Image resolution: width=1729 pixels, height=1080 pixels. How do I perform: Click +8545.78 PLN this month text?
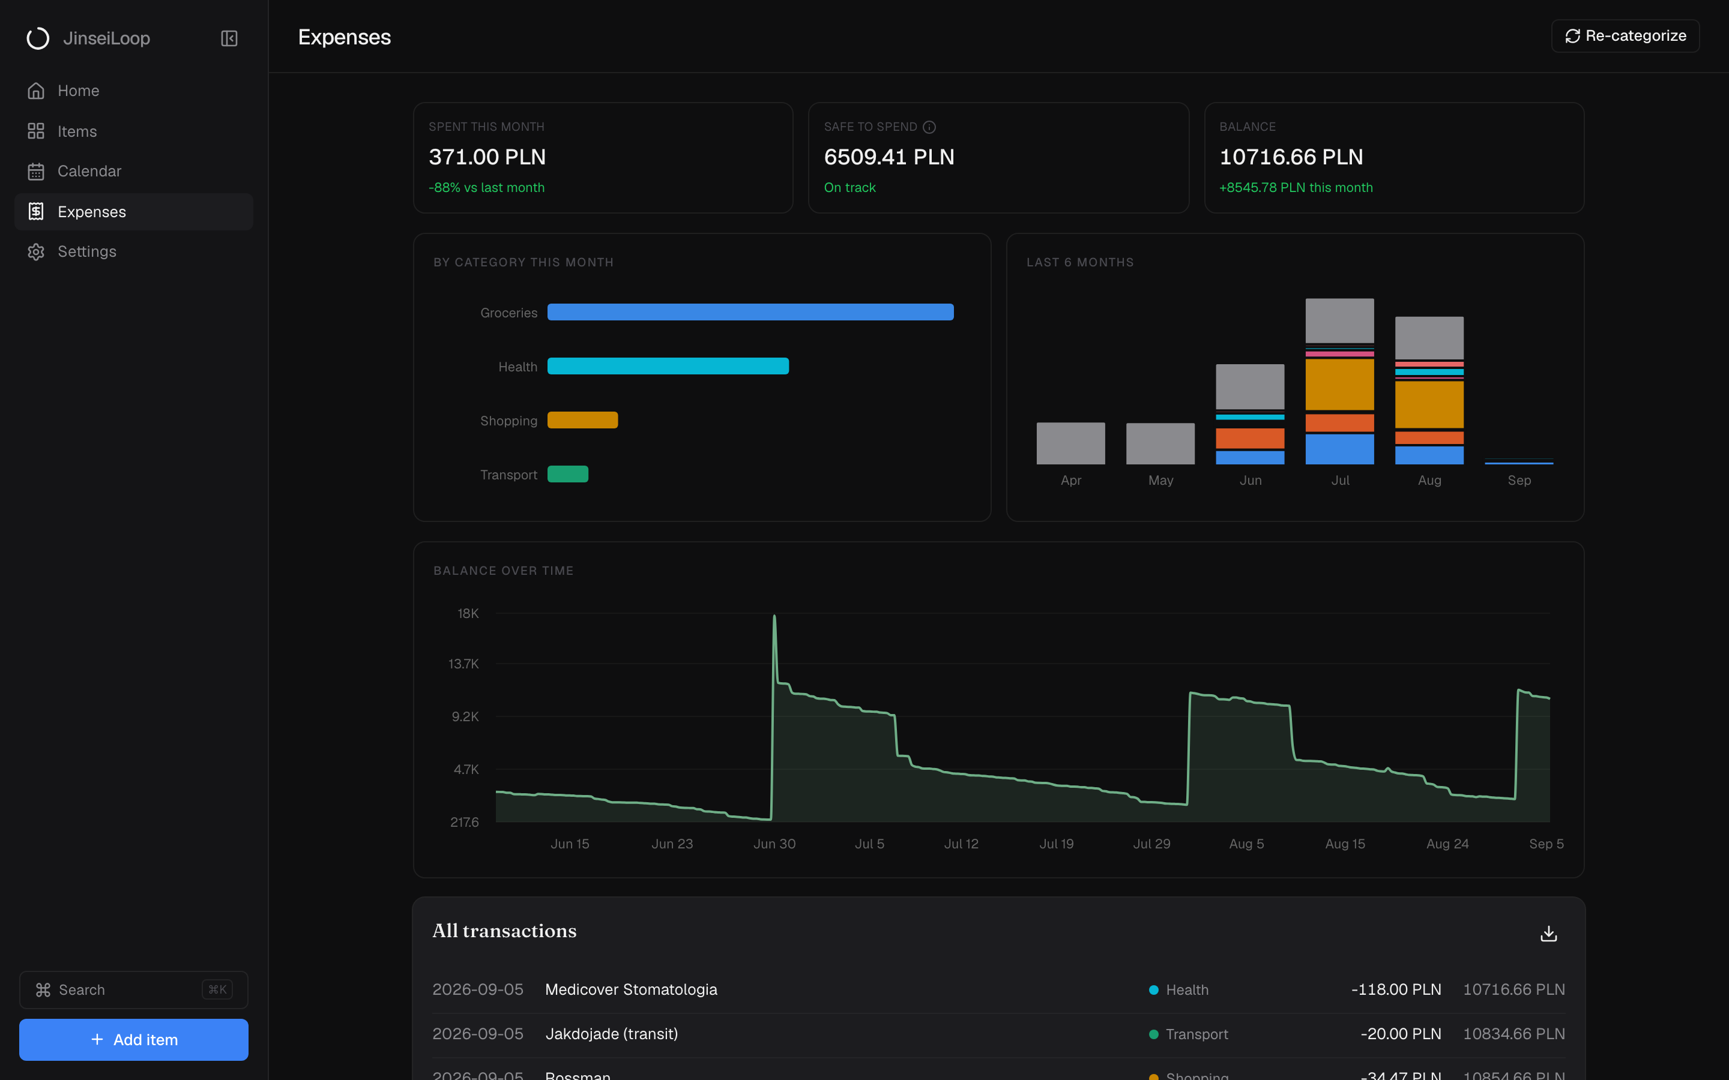pos(1296,187)
